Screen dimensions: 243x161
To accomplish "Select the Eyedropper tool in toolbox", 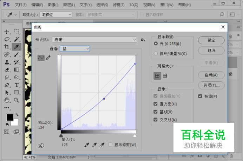I will pos(17,47).
